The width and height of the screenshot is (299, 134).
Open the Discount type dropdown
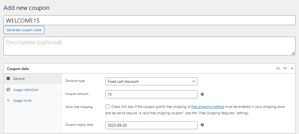click(151, 81)
